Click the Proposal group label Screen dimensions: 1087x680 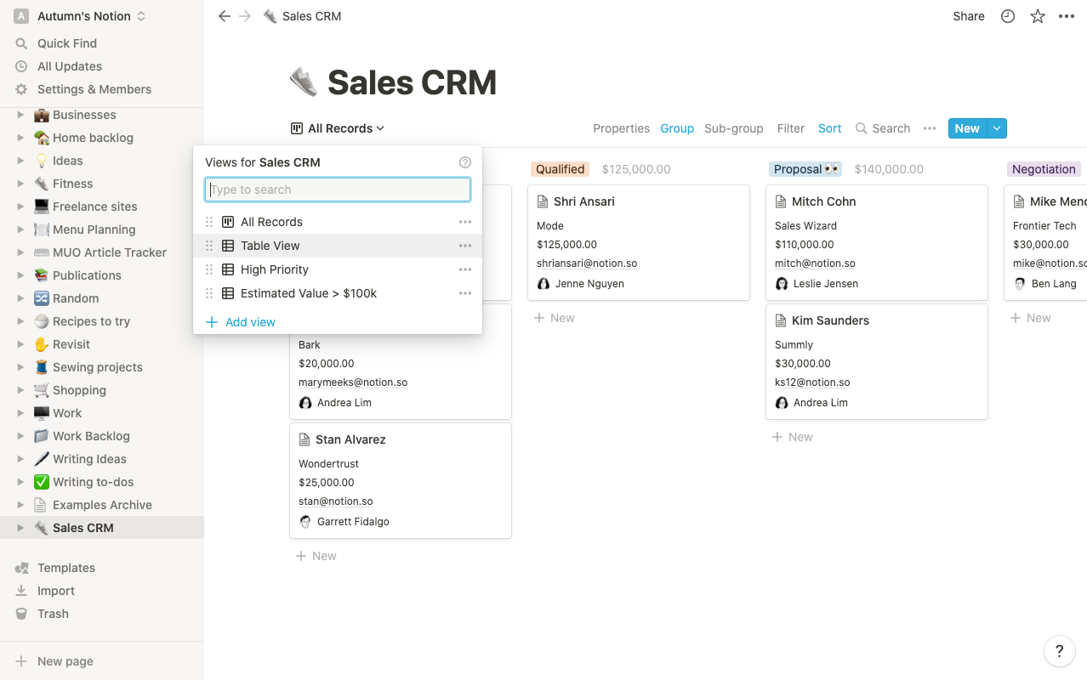805,169
